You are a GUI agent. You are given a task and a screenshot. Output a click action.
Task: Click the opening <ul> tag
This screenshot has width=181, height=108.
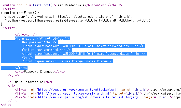click(11, 86)
